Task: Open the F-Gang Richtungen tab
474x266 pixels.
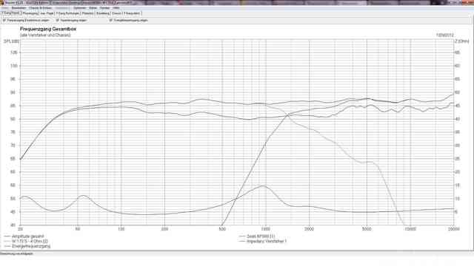Action: pos(67,13)
